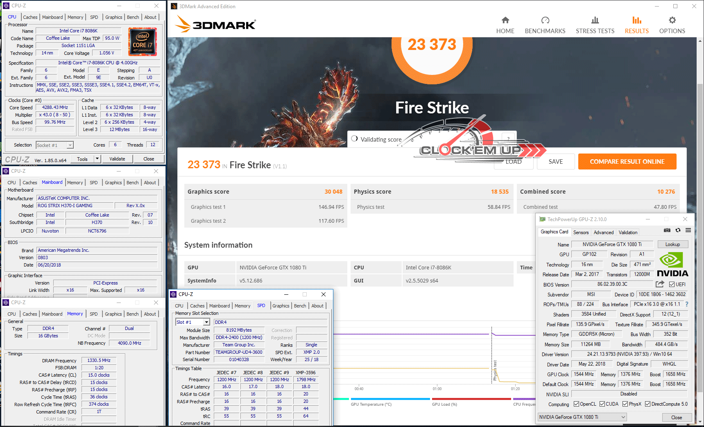
Task: Open the Caches tab in top CPU-Z window
Action: (30, 17)
